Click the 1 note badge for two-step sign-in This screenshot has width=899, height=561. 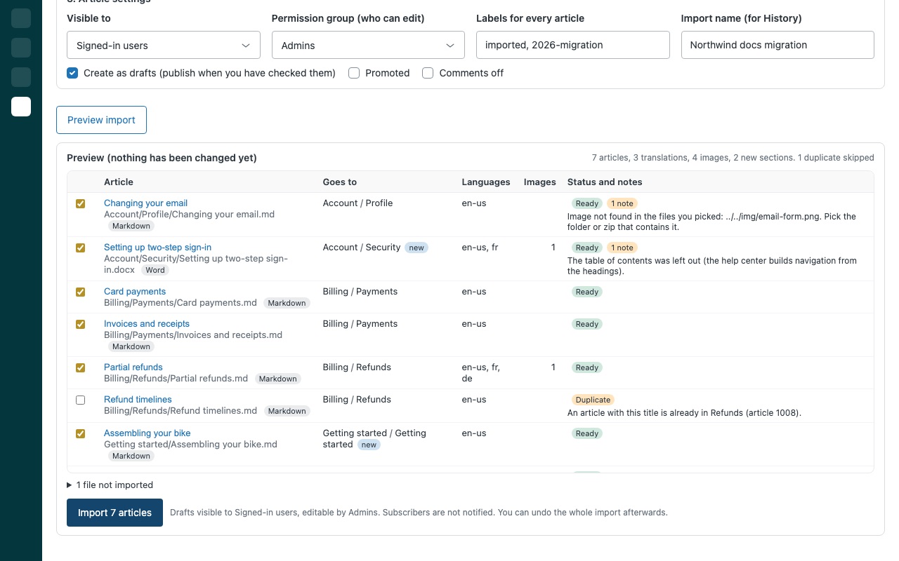[x=622, y=248]
